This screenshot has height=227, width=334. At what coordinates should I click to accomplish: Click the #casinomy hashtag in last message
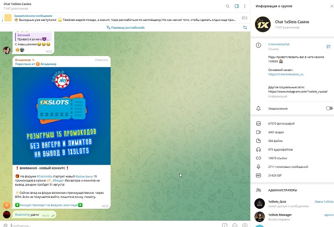click(22, 214)
